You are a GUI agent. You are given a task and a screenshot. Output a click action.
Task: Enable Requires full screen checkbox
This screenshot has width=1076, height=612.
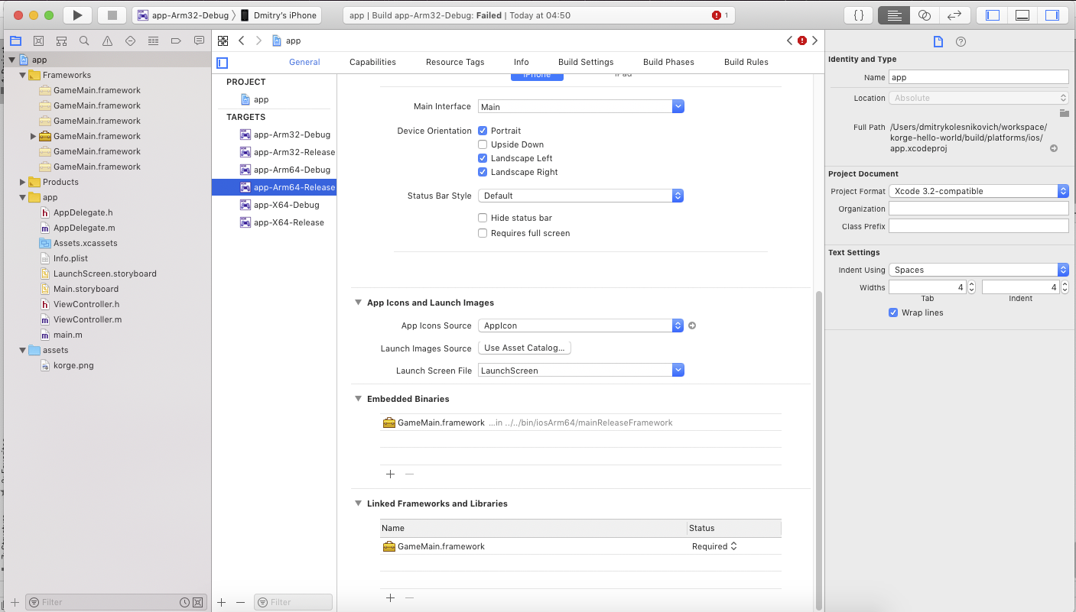click(483, 233)
